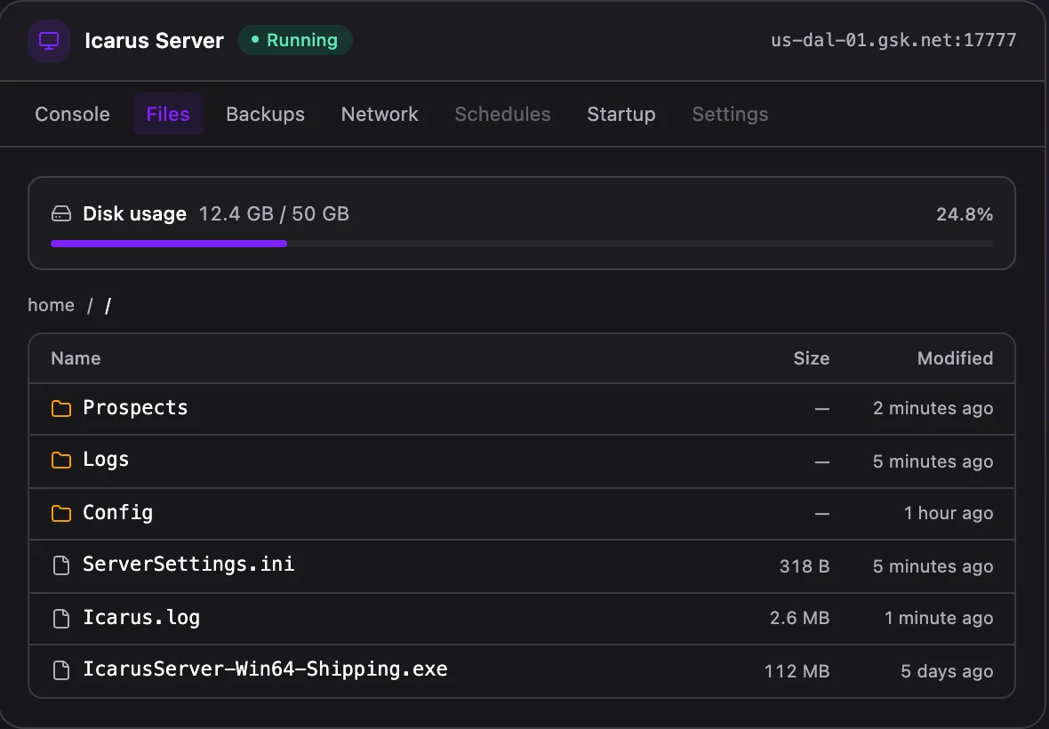Select the Files tab
Screen dimensions: 1049x729
168,115
